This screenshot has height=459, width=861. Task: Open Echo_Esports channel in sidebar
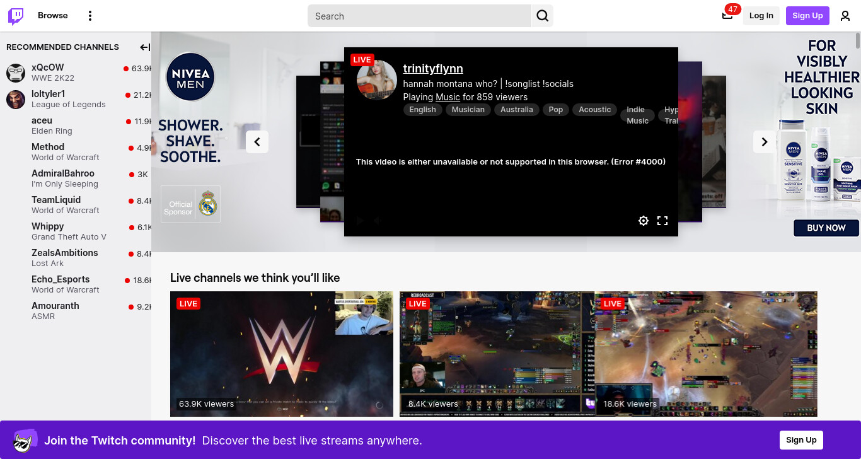(x=76, y=284)
